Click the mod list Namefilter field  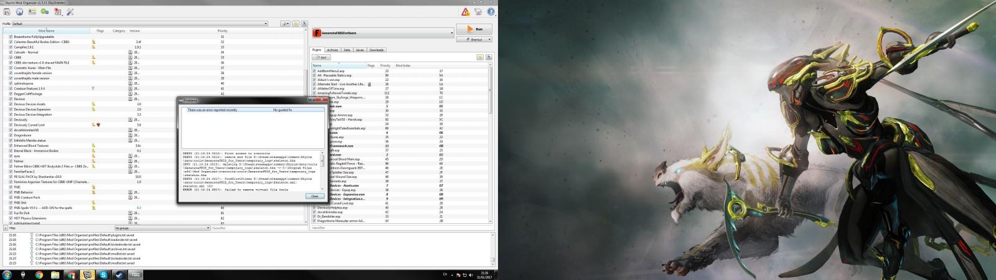click(x=259, y=228)
